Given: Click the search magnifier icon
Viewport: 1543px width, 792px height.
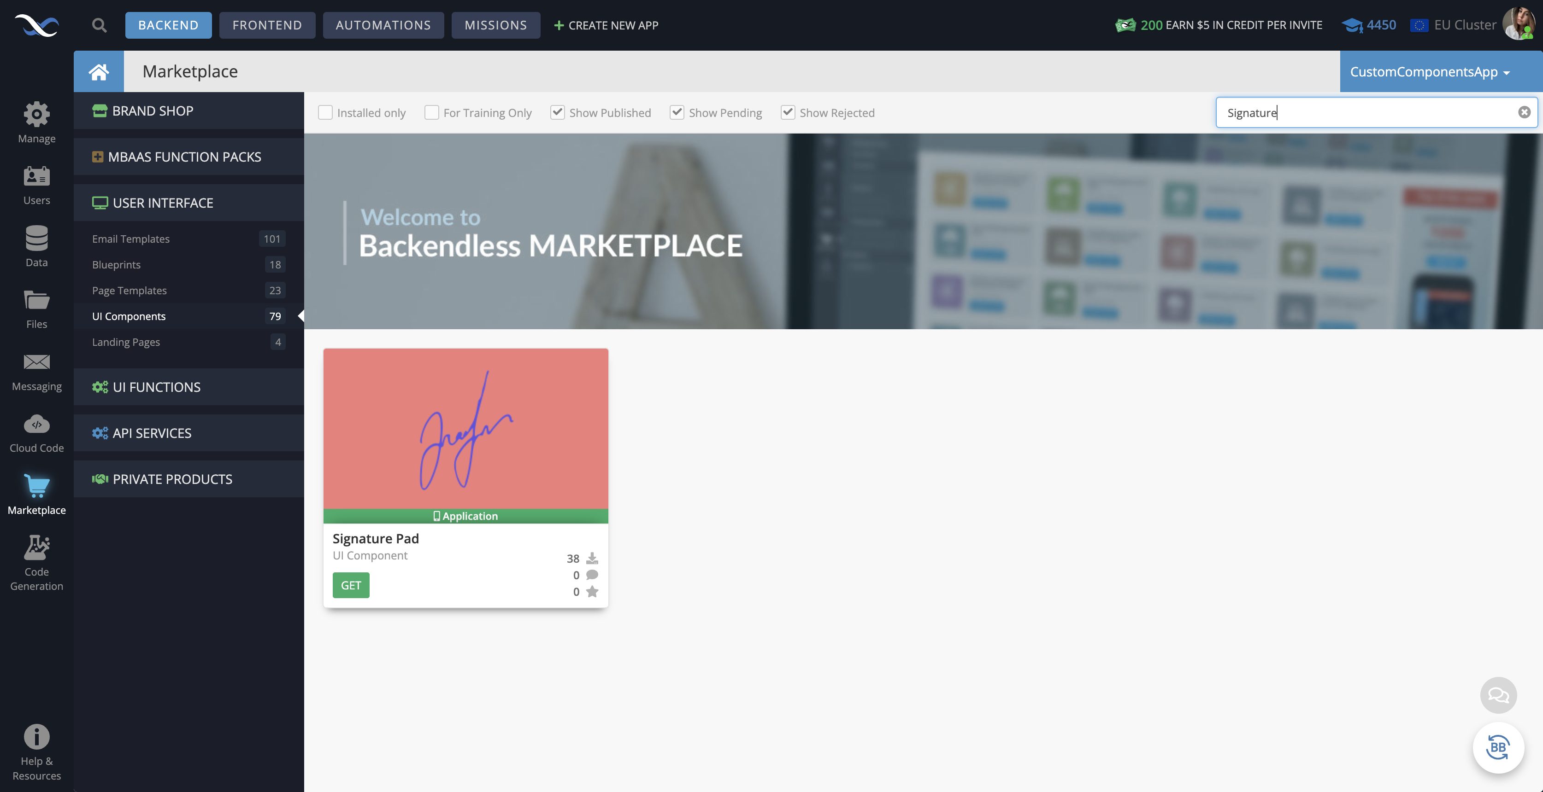Looking at the screenshot, I should [x=99, y=25].
